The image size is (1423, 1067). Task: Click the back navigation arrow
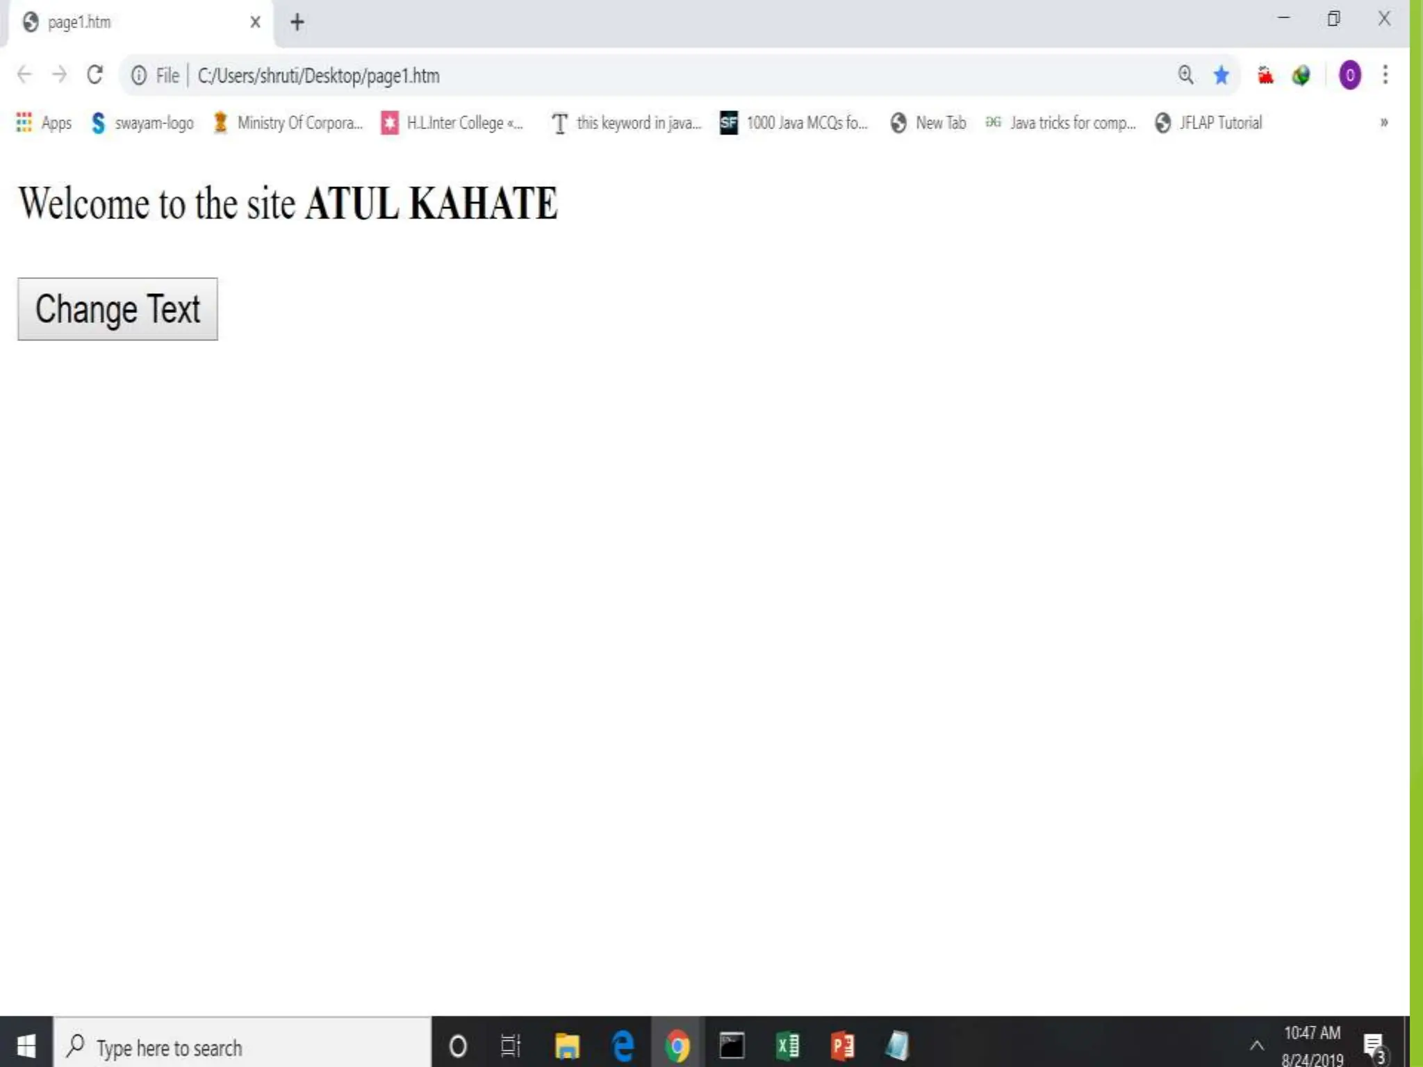click(24, 75)
